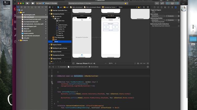The height and width of the screenshot is (110, 197).
Task: Open the Find navigator tab
Action: 29,7
